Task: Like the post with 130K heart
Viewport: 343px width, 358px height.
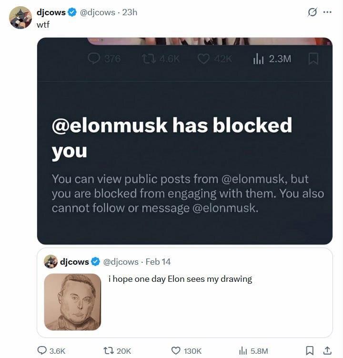Action: tap(176, 351)
